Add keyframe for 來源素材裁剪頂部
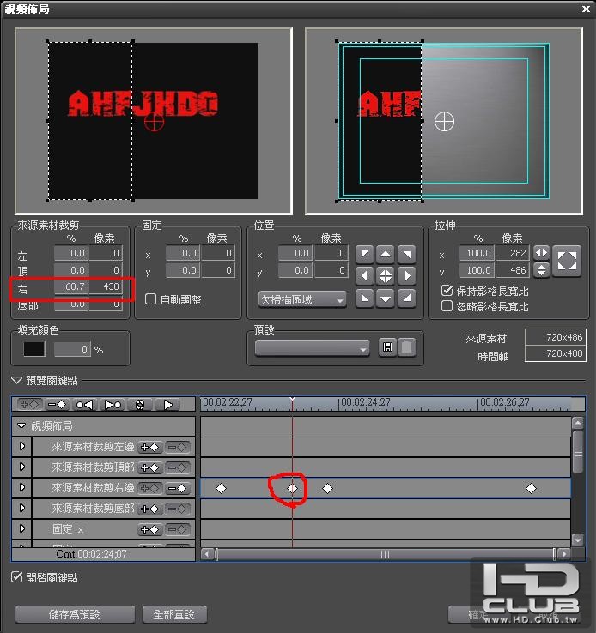 coord(150,467)
